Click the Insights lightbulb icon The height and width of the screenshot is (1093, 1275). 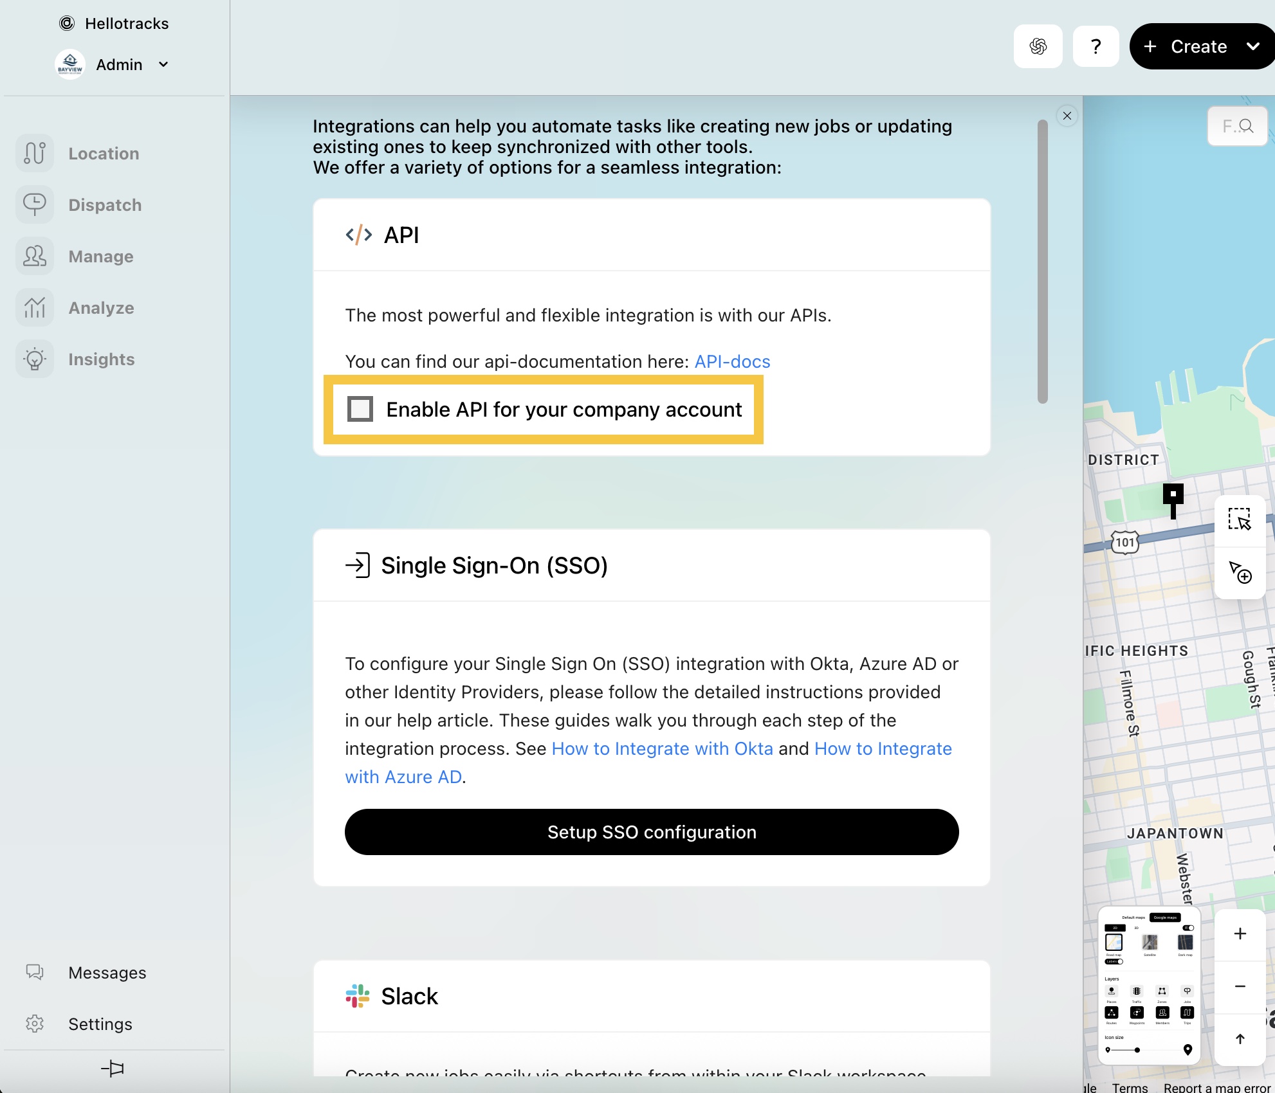pos(35,359)
